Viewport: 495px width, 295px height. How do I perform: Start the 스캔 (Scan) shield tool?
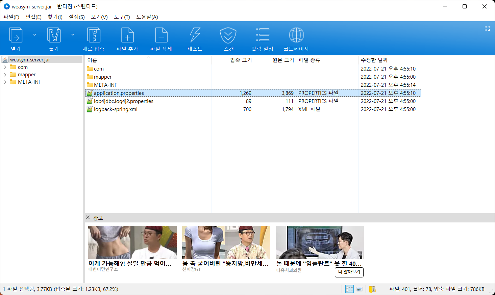(x=228, y=35)
